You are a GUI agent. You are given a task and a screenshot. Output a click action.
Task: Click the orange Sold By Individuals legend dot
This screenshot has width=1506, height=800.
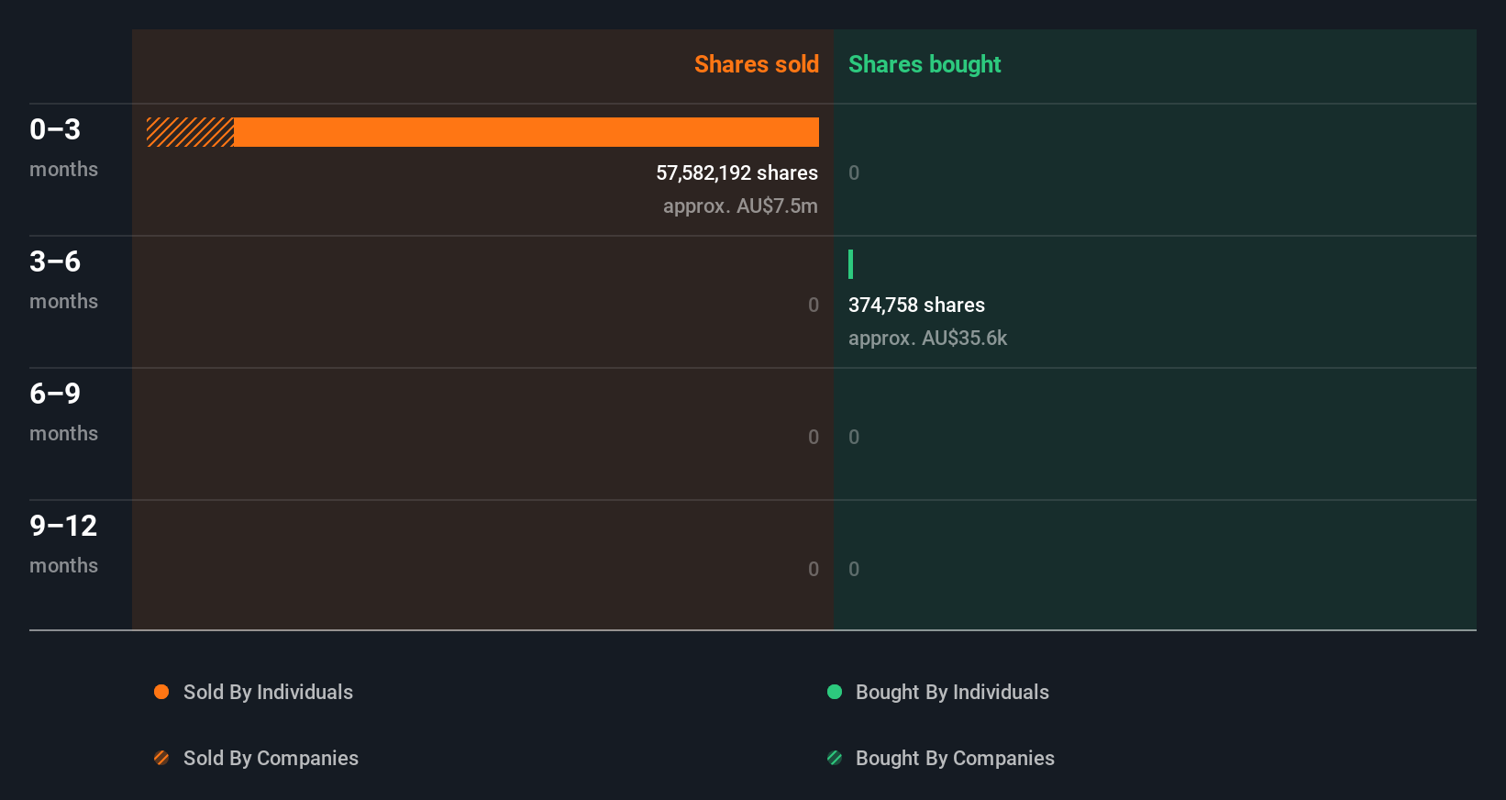tap(161, 692)
